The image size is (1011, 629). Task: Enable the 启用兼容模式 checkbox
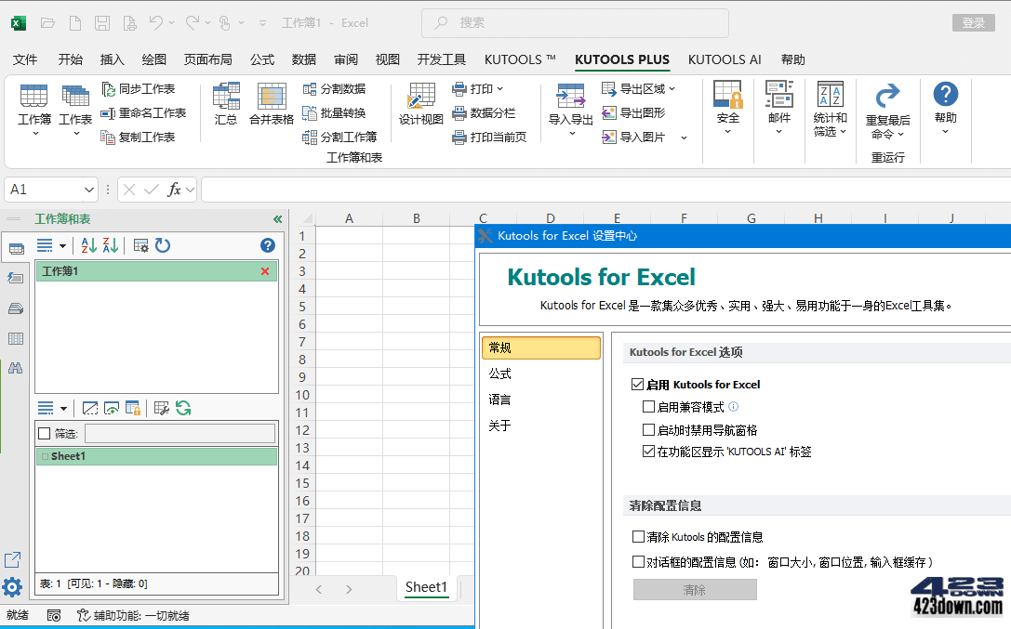[650, 405]
